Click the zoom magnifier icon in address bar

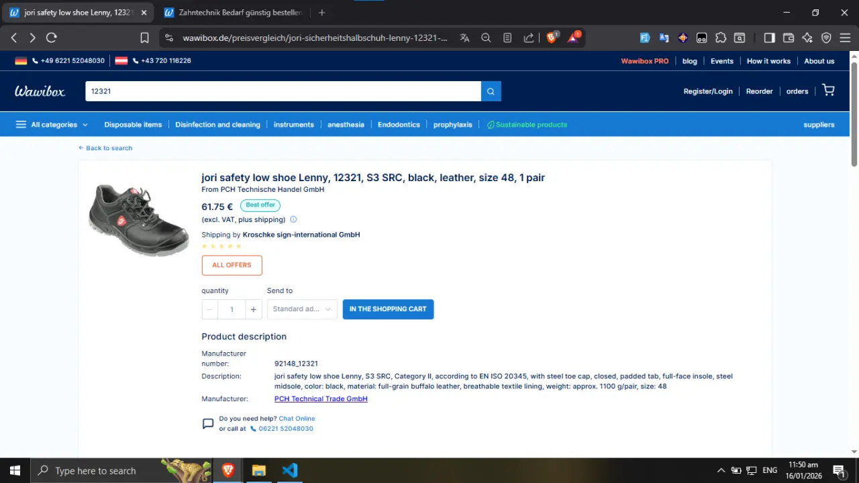coord(486,38)
